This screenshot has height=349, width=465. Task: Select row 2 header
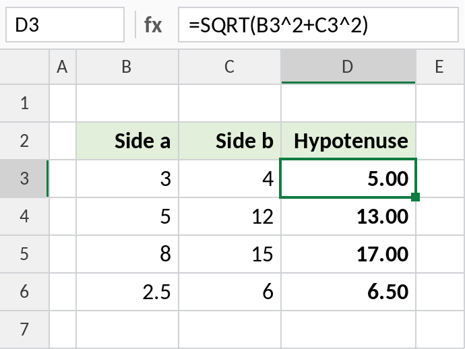[24, 141]
